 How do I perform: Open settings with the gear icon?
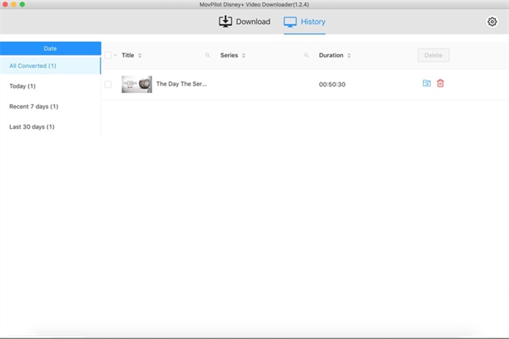(492, 22)
